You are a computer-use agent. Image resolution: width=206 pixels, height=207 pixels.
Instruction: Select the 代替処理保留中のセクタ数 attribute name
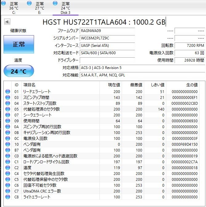pos(45,179)
